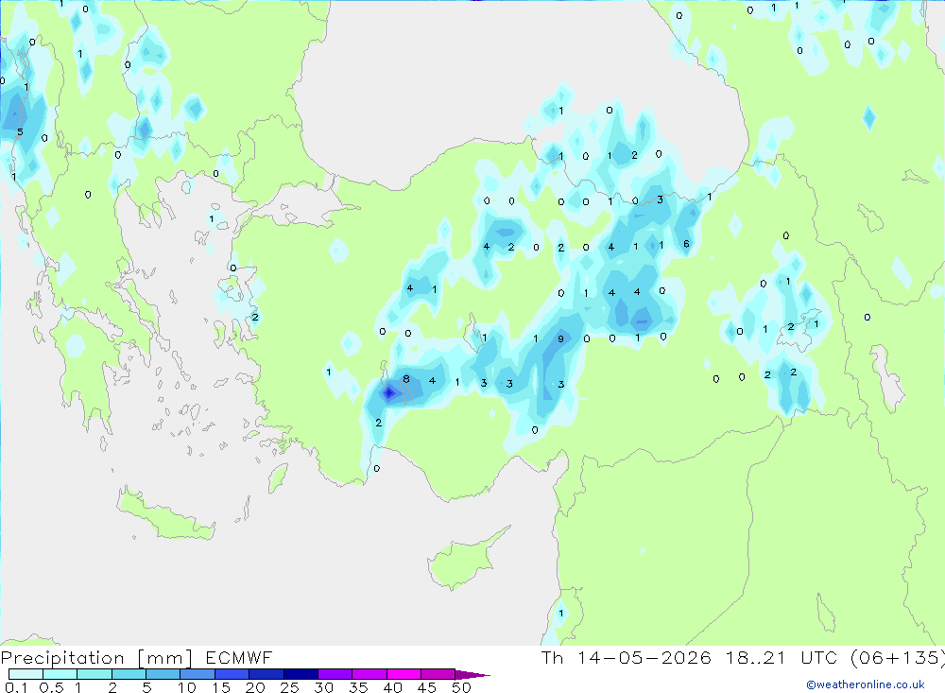
Task: Click the legend arrow tip above 50 mm
Action: 472,674
